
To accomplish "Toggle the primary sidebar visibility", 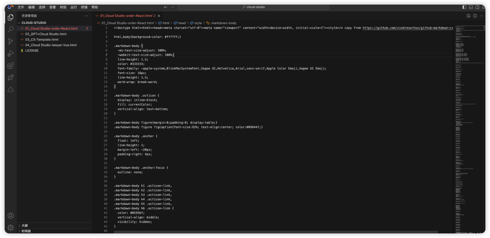I will click(x=464, y=7).
